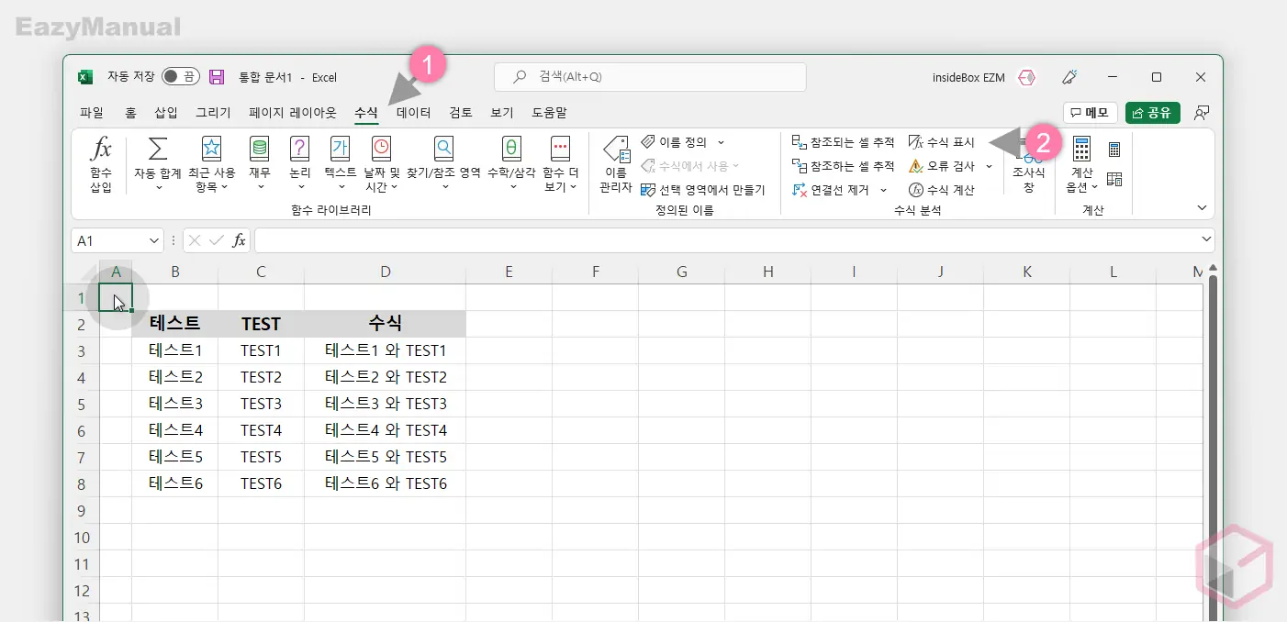Click the green 공유 share button
Screen dimensions: 1287x622
[x=1152, y=113]
